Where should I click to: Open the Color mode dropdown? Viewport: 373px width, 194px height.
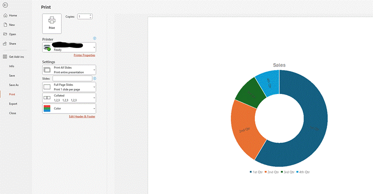tap(69, 108)
